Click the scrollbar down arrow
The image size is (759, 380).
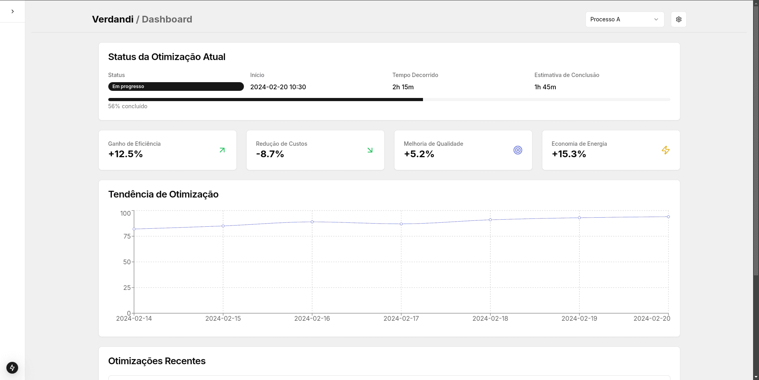756,377
